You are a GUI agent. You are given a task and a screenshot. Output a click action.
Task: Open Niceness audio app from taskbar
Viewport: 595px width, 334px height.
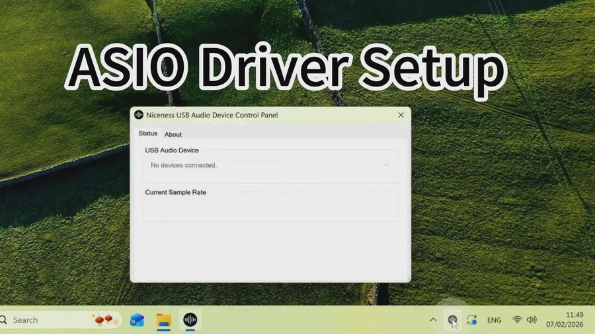[x=190, y=320]
